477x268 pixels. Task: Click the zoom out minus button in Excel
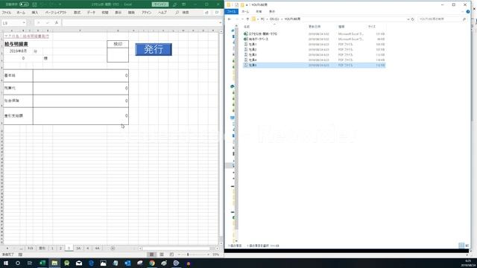click(179, 255)
